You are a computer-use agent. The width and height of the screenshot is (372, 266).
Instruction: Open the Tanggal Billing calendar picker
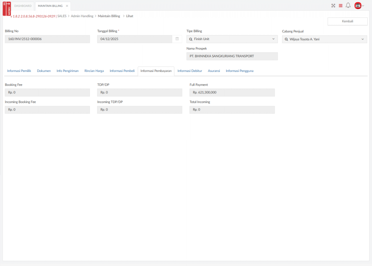pos(177,39)
